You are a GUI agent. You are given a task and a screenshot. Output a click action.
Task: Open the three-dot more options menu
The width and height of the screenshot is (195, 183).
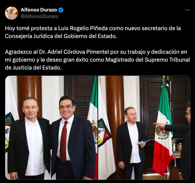(187, 10)
